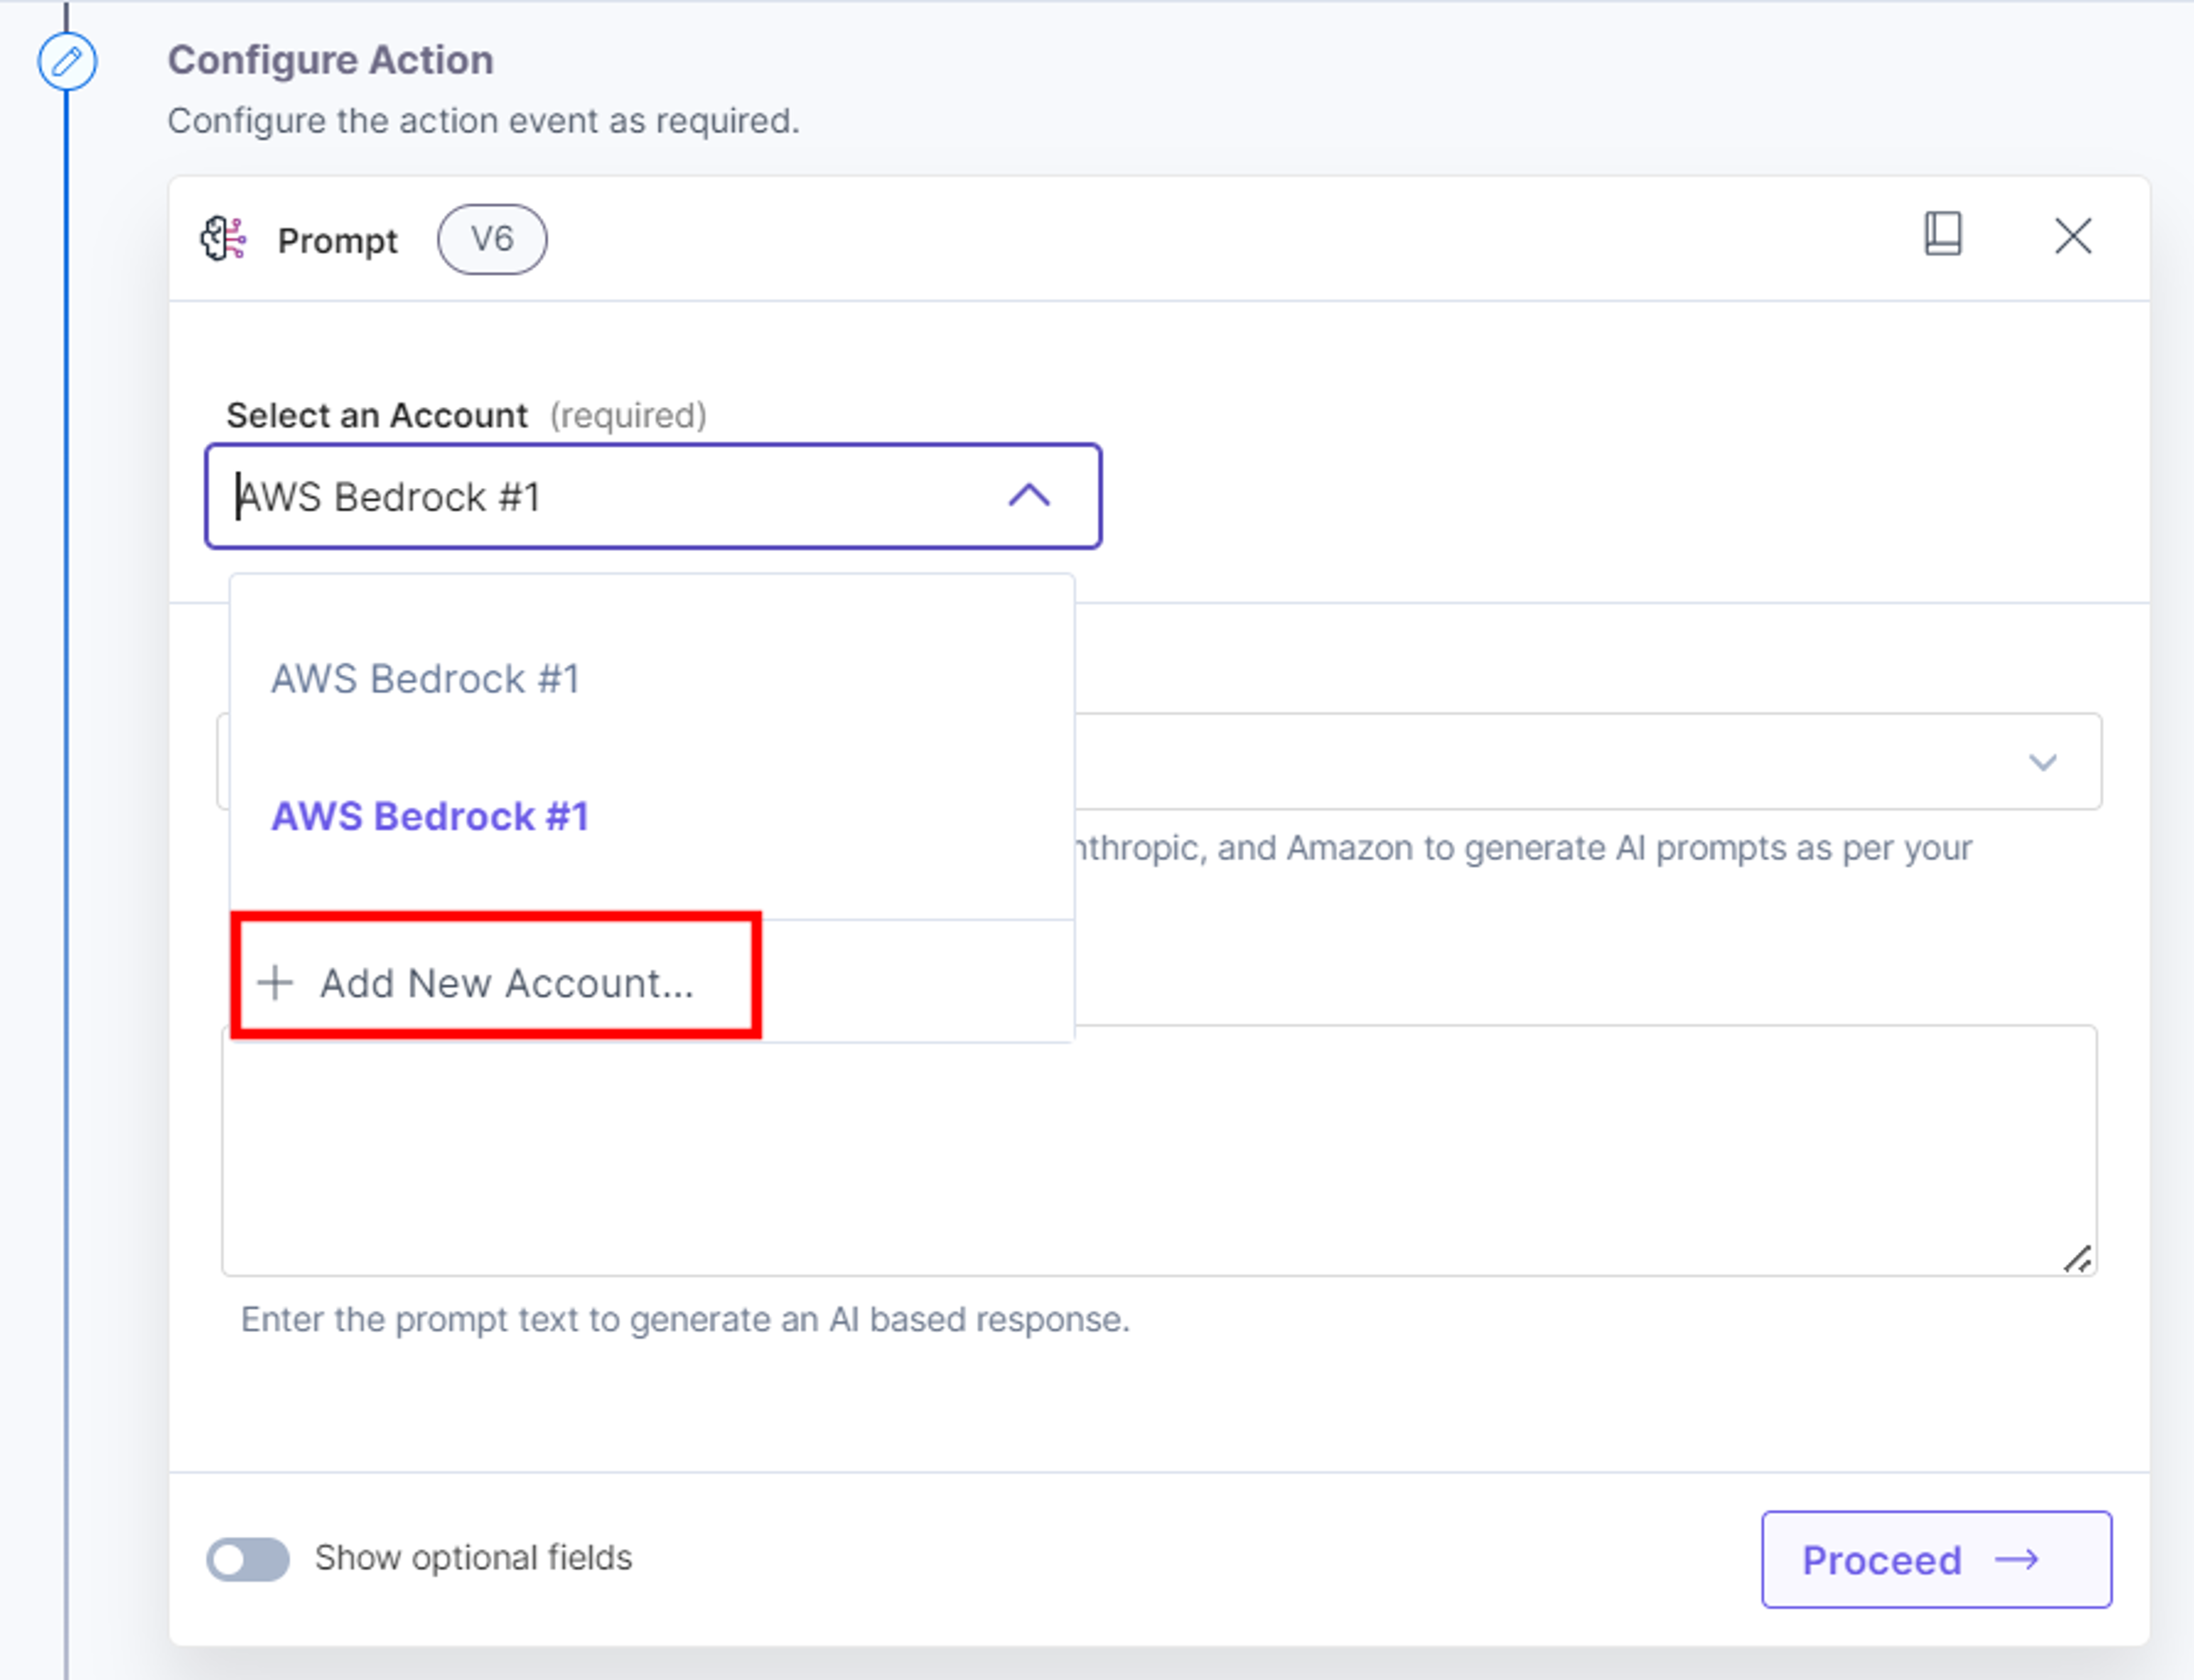Open the documentation book icon
2194x1680 pixels.
1943,234
